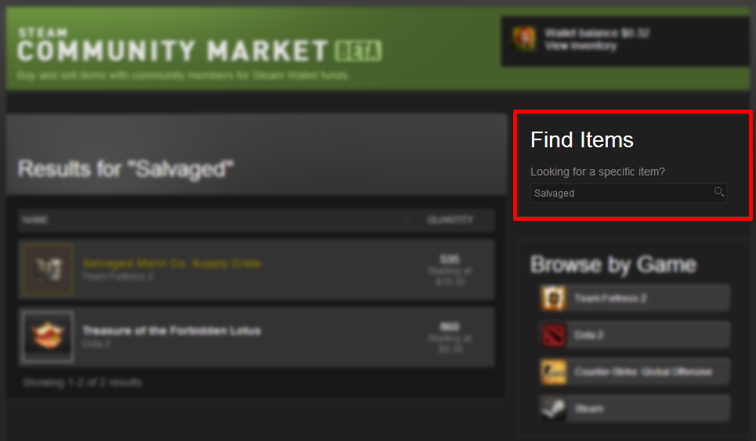Click the search magnifier icon
756x441 pixels.
pyautogui.click(x=719, y=193)
